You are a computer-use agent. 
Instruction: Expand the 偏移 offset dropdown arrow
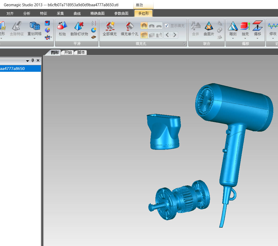click(257, 38)
